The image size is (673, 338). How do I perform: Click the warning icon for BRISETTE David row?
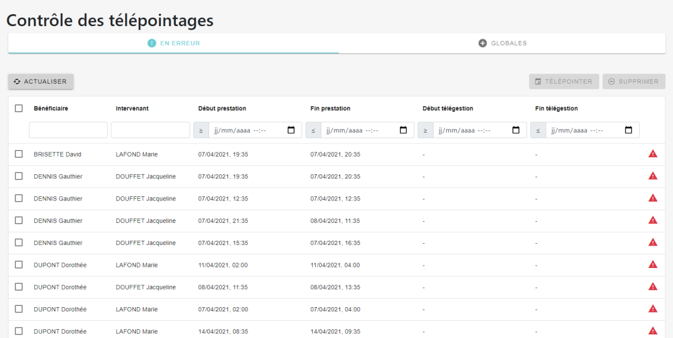[653, 154]
